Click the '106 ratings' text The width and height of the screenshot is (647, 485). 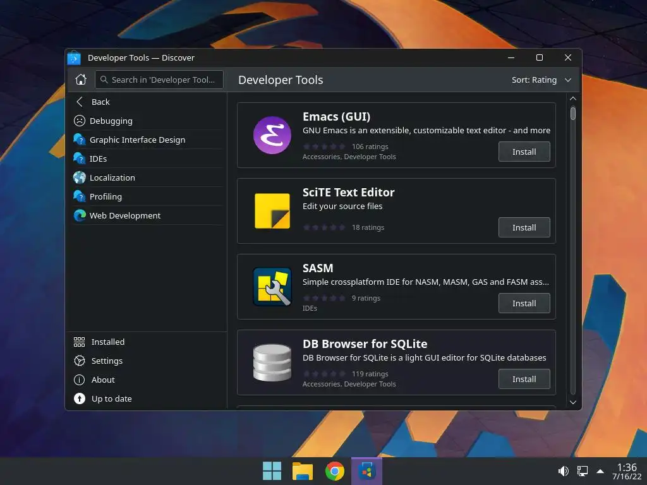(x=370, y=147)
